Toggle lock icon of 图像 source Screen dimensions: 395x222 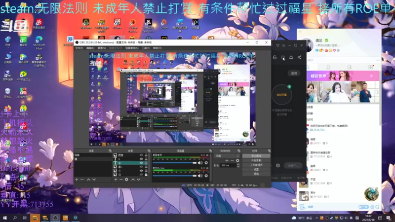146,155
